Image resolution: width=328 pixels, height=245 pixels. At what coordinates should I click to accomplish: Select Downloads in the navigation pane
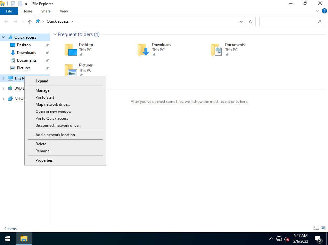click(26, 53)
